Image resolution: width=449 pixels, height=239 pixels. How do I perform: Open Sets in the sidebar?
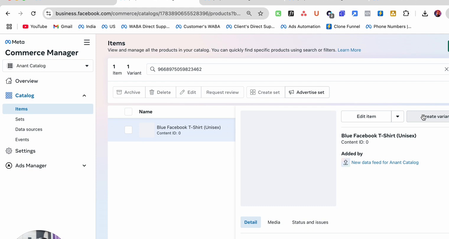coord(20,119)
